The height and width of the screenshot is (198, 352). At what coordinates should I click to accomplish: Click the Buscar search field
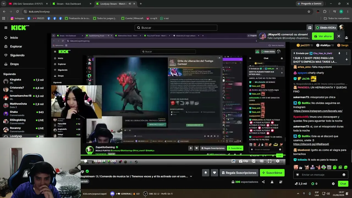tap(176, 28)
